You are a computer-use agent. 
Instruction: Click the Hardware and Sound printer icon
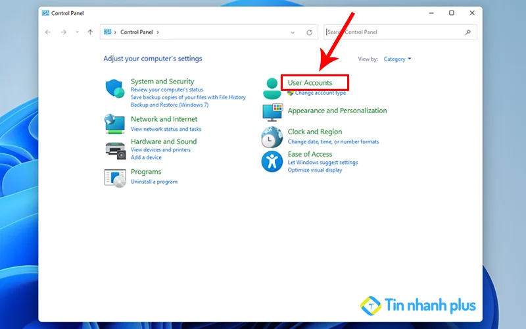click(x=114, y=149)
